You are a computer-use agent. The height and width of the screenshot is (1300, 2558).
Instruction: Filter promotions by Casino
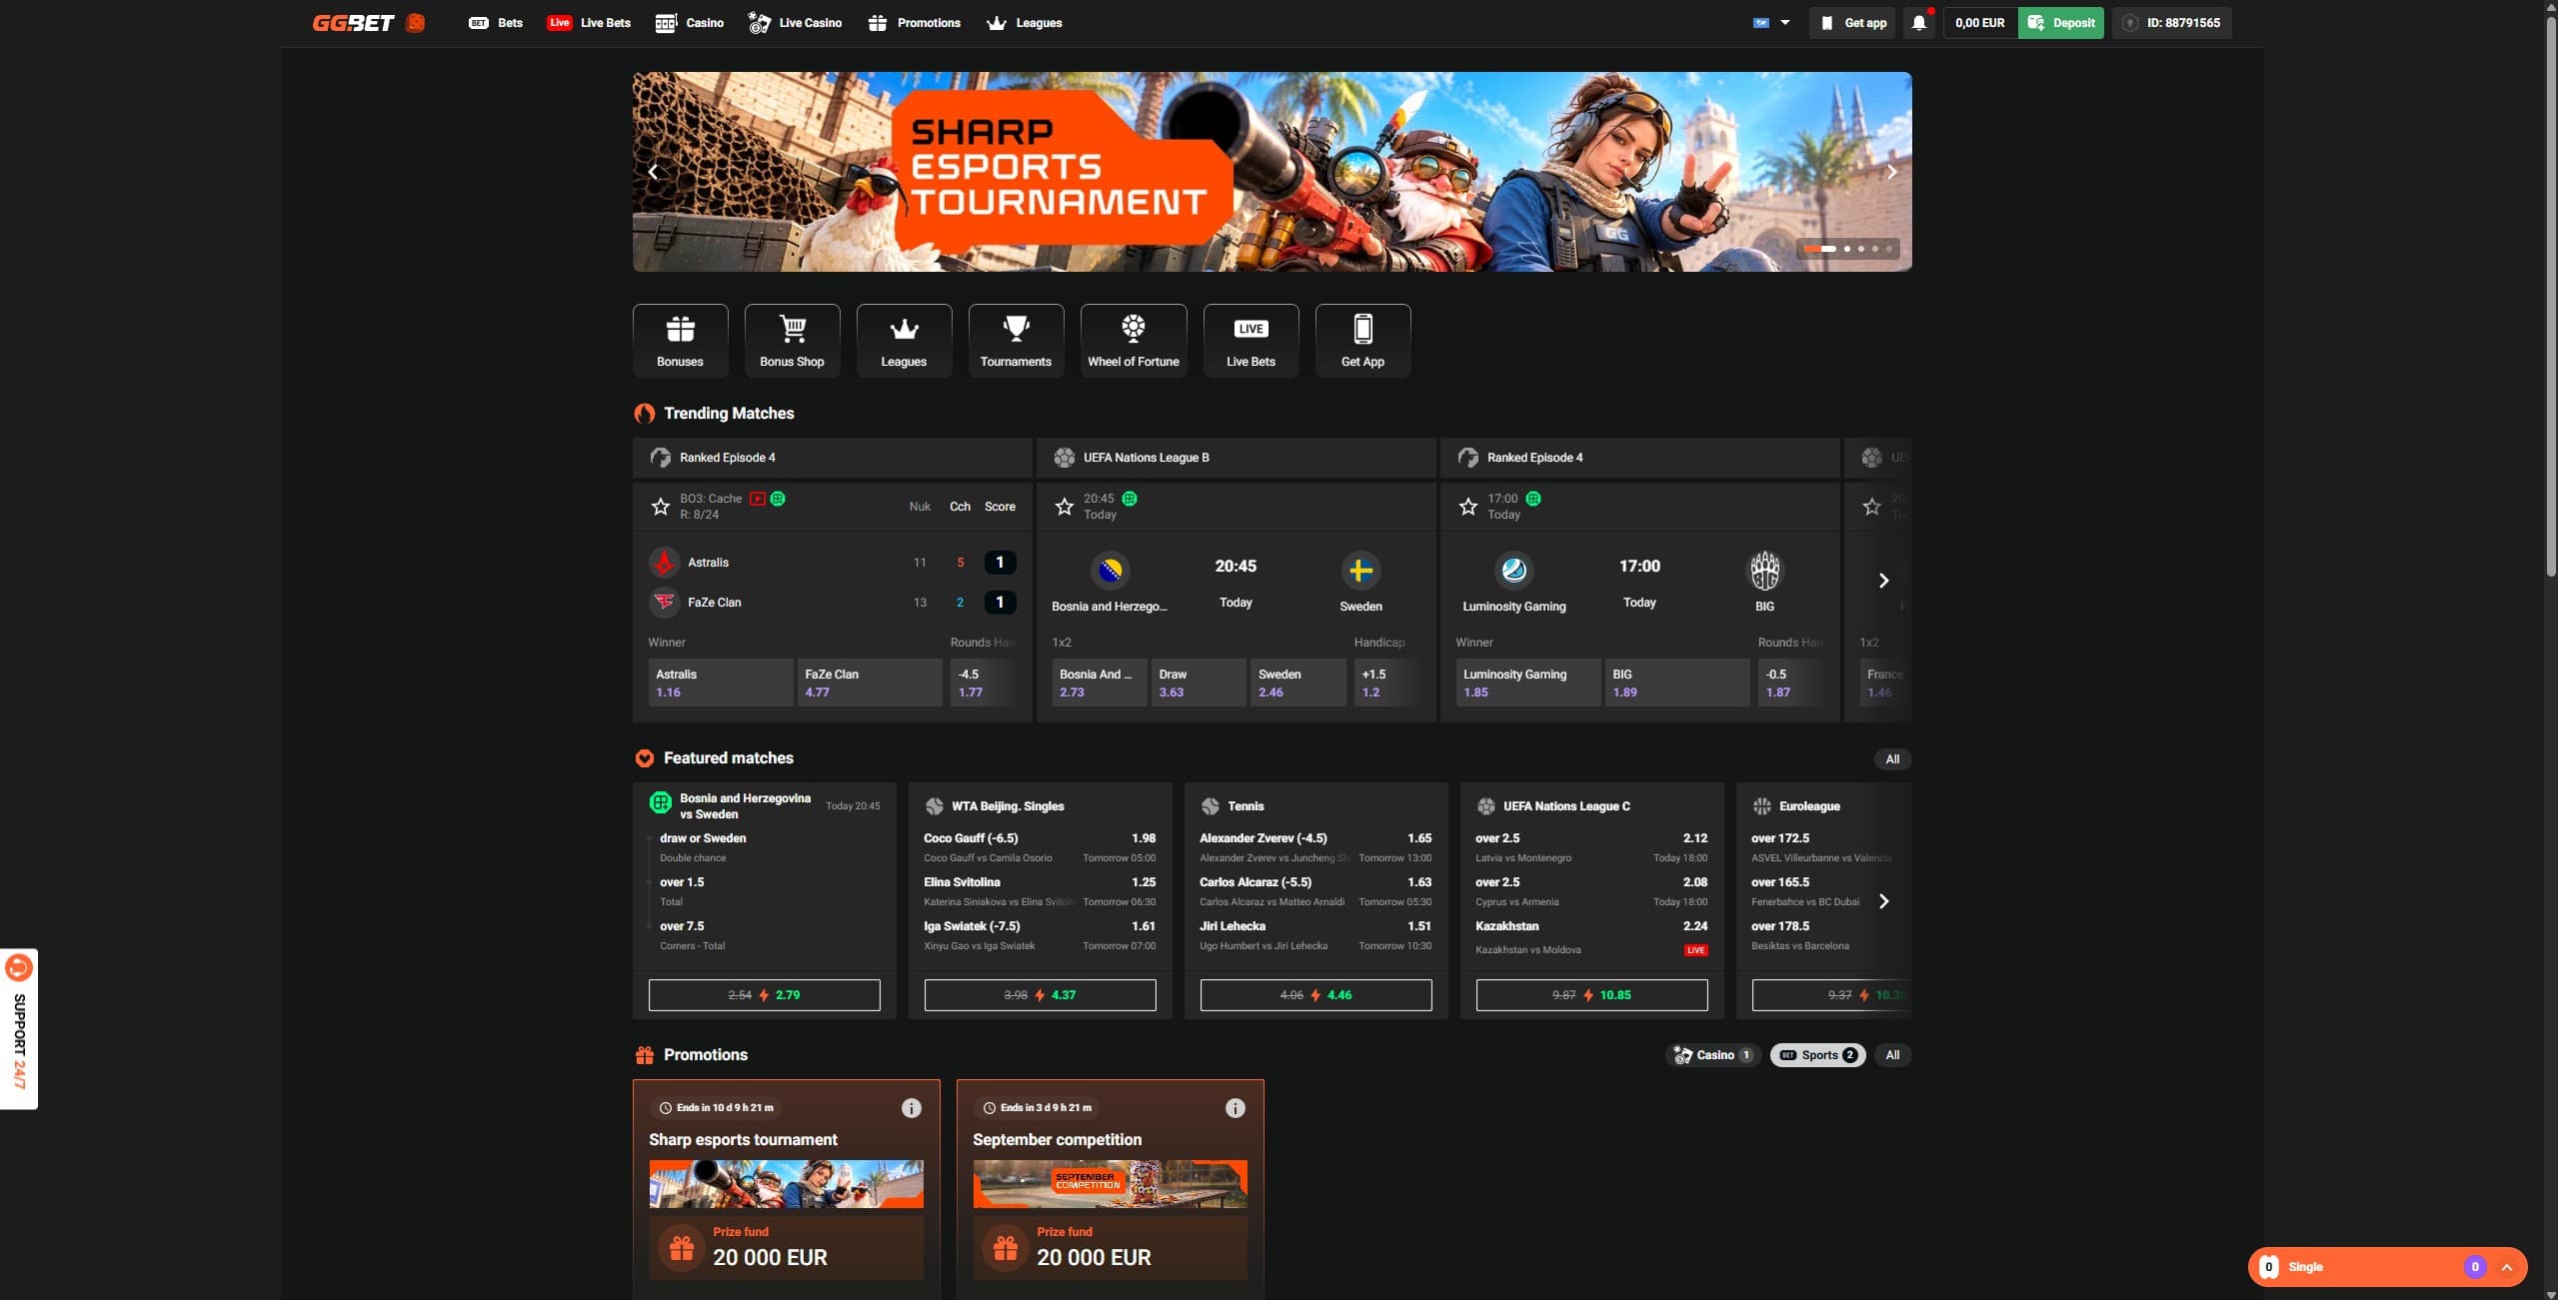click(1713, 1054)
